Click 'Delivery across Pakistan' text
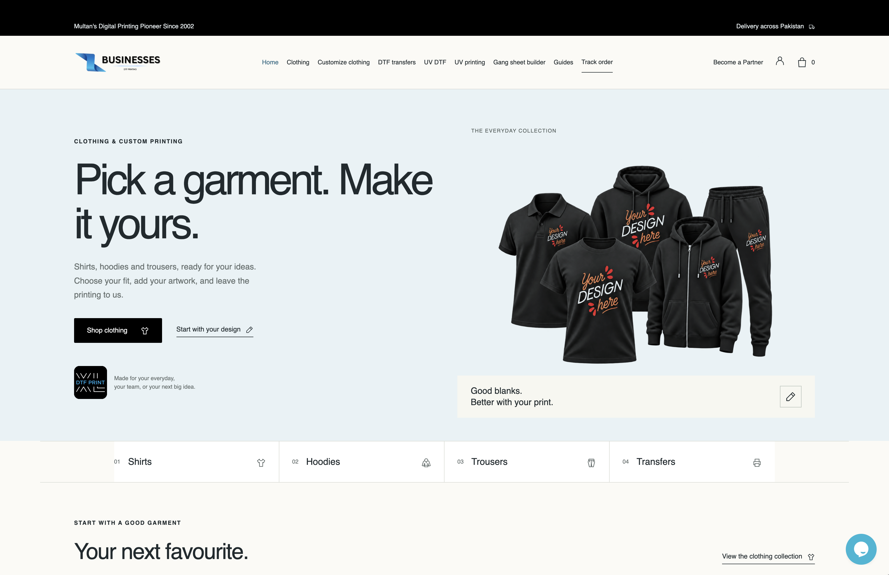This screenshot has height=575, width=889. [770, 26]
